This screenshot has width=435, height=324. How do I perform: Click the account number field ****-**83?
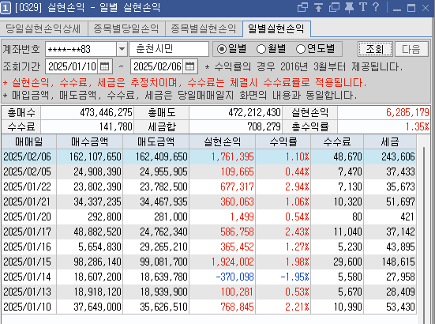tap(81, 49)
